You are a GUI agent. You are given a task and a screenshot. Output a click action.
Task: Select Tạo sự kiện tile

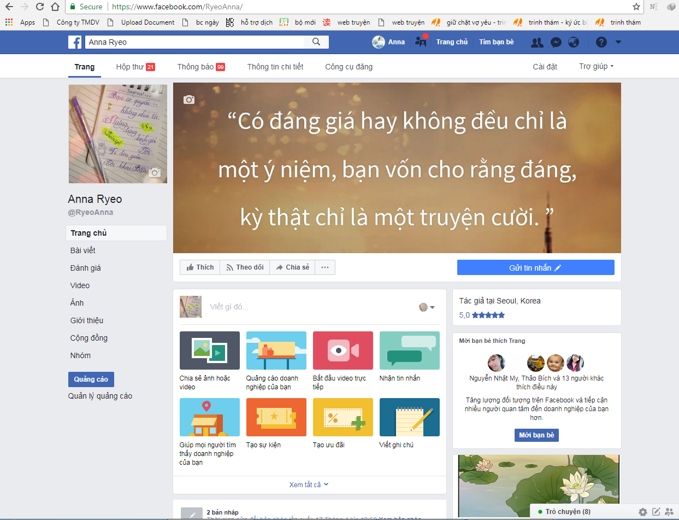(276, 423)
